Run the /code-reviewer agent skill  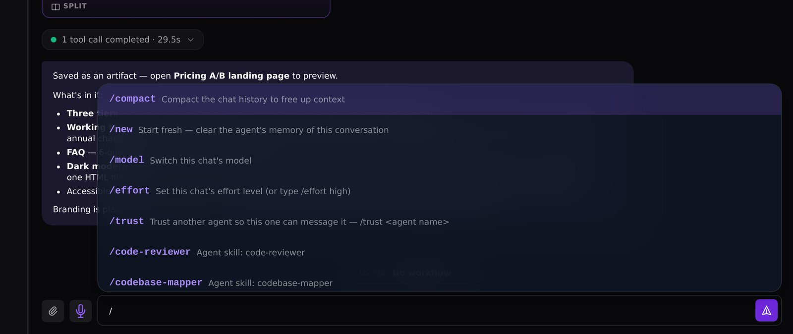(x=439, y=252)
